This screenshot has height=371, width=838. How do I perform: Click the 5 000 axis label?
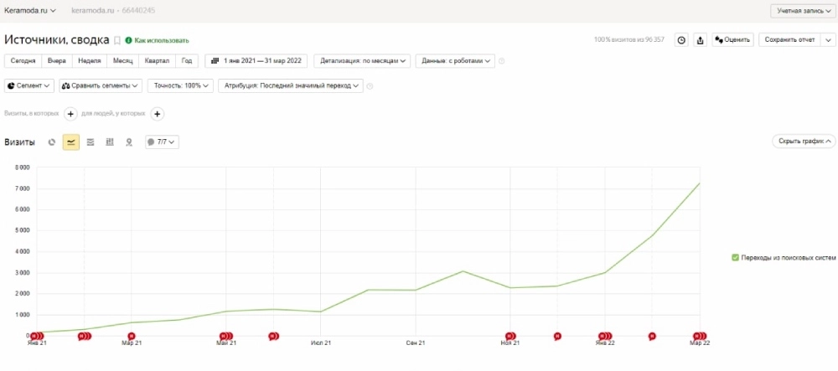pos(23,230)
